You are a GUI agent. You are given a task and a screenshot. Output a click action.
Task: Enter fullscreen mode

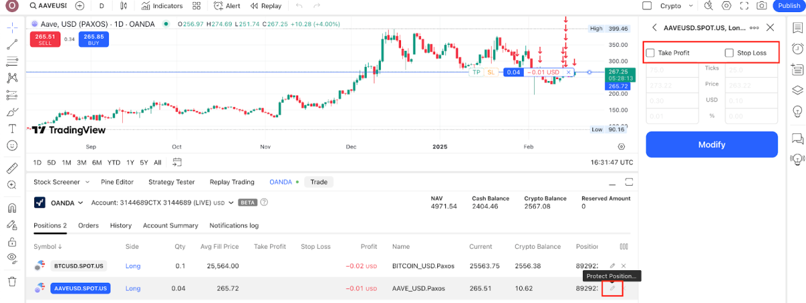tap(744, 5)
